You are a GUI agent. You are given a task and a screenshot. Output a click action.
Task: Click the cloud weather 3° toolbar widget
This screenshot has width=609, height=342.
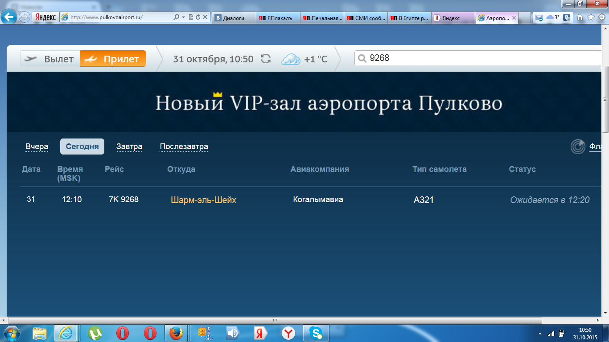pyautogui.click(x=553, y=17)
